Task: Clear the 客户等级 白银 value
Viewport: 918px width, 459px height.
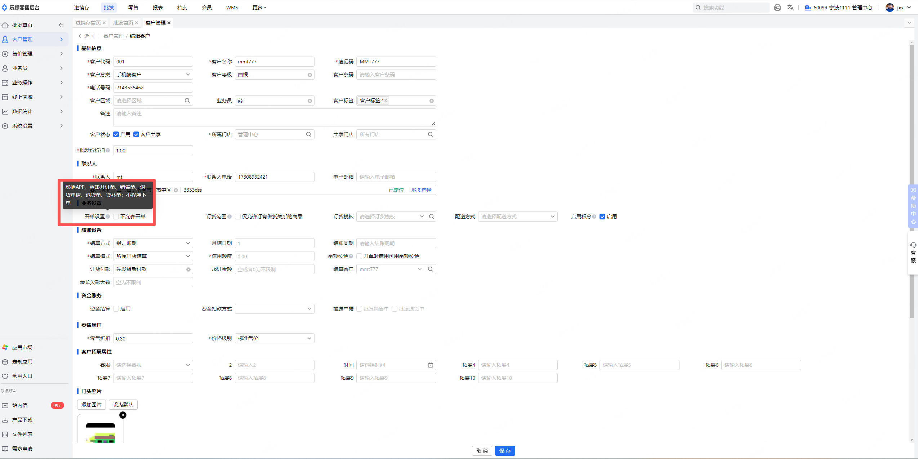Action: [x=309, y=75]
